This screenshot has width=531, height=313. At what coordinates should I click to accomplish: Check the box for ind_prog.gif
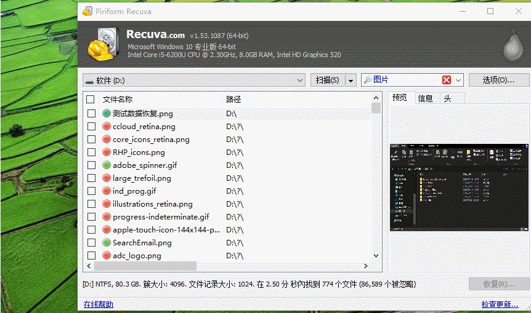pyautogui.click(x=91, y=191)
